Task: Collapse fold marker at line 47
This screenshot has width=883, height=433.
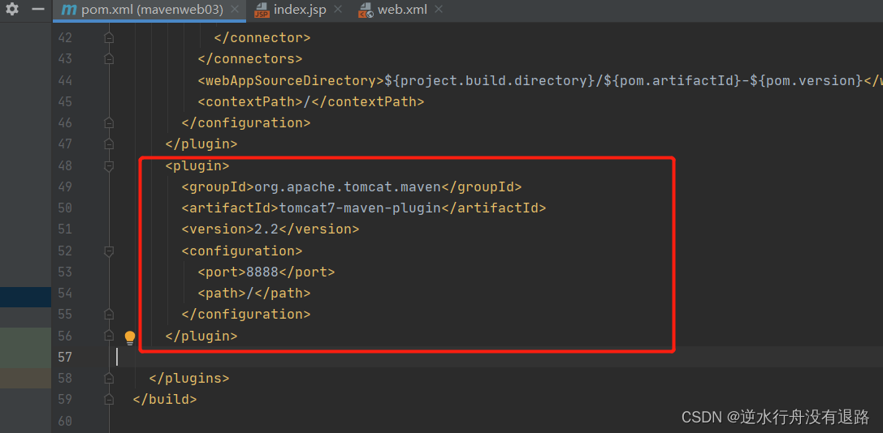Action: click(109, 144)
